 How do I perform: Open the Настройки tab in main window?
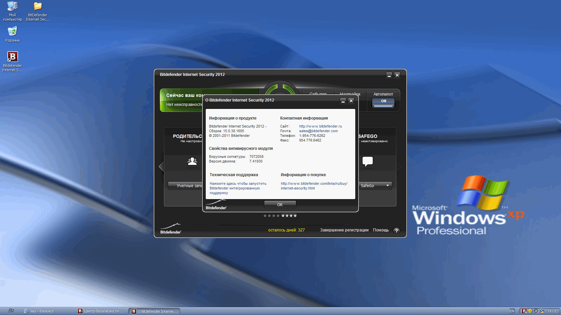click(350, 94)
